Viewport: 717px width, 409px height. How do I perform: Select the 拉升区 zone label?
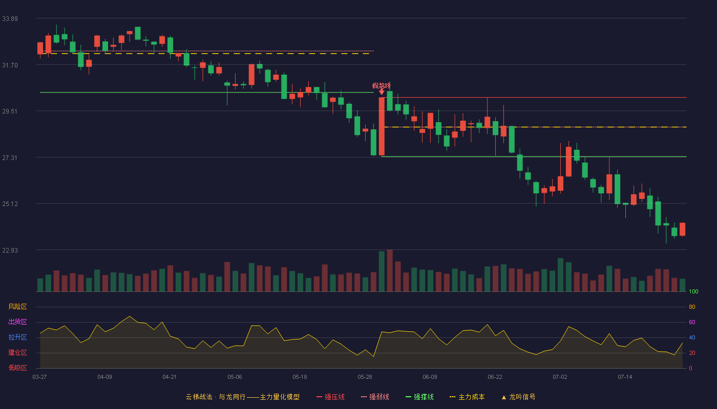[x=17, y=337]
